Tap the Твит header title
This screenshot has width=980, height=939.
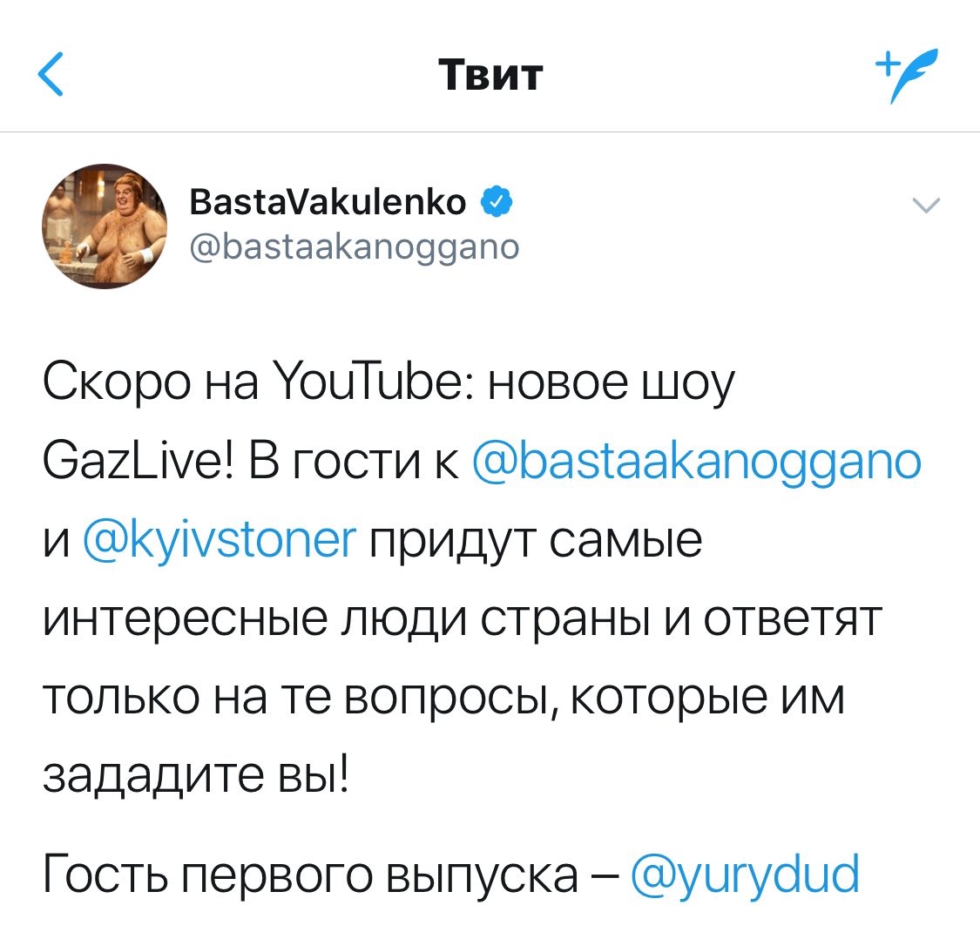490,75
